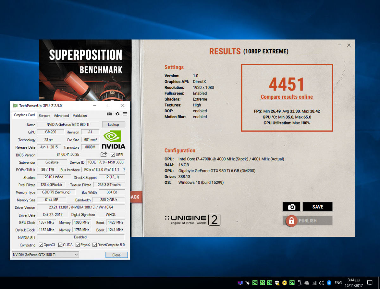Click the gold disc tray icon
Screen dimensions: 380x289
click(285, 283)
